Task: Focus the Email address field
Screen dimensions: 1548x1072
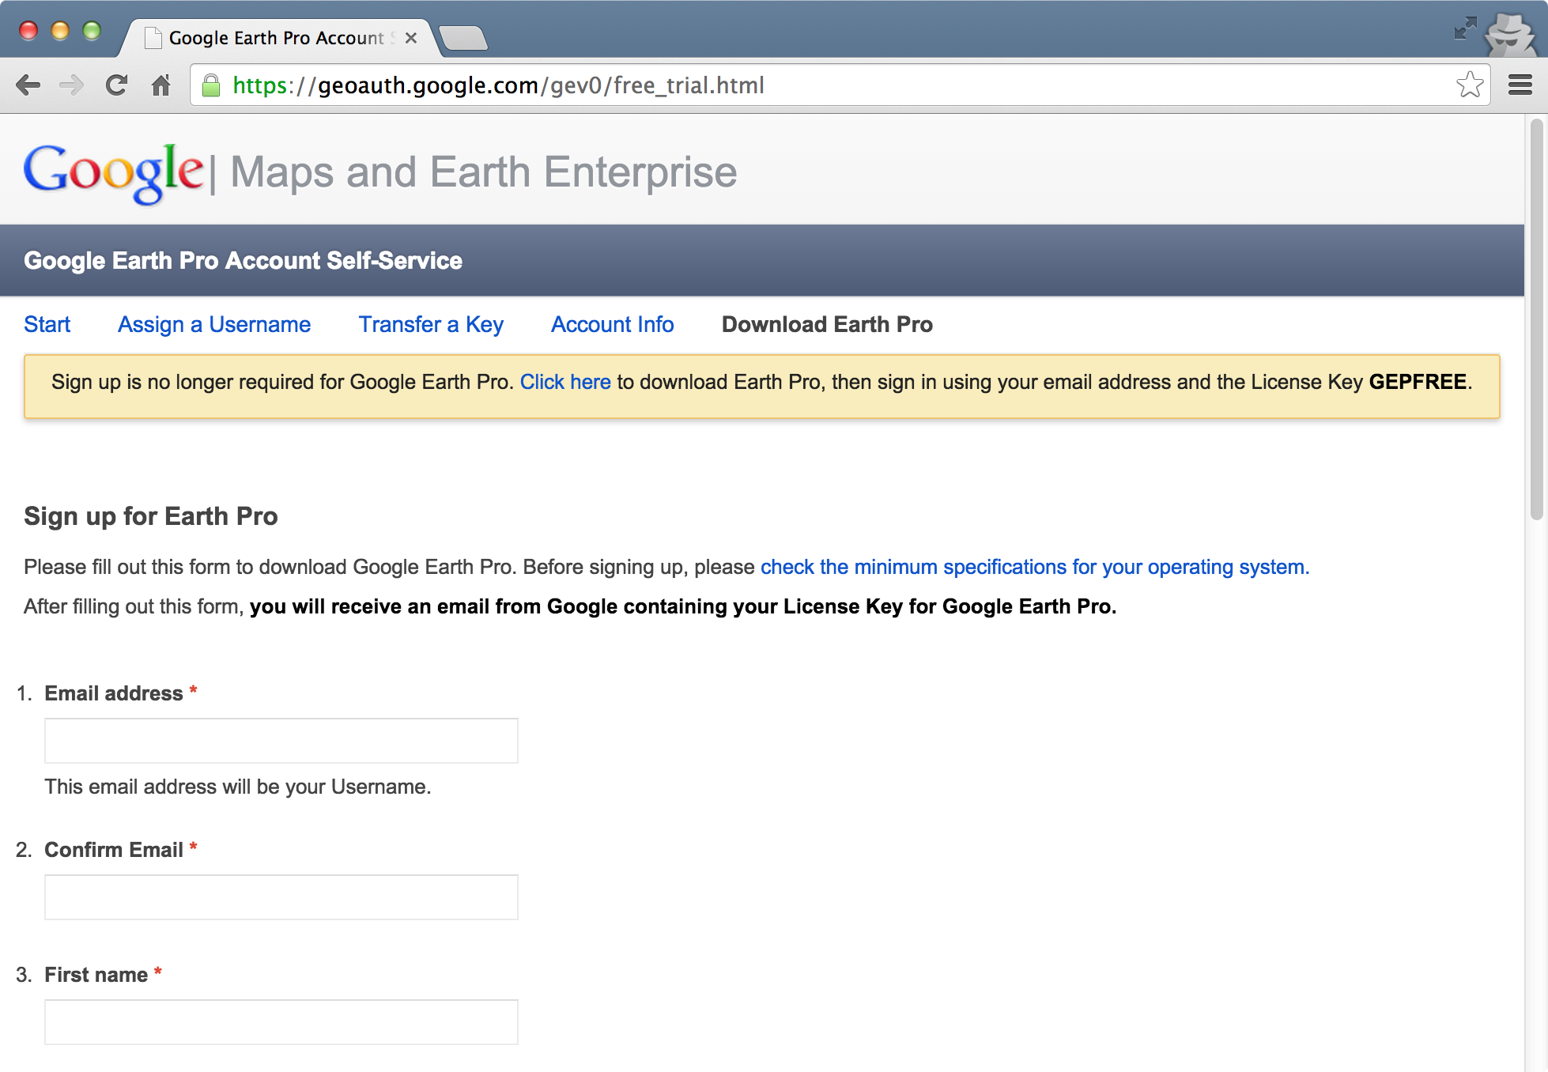Action: 281,741
